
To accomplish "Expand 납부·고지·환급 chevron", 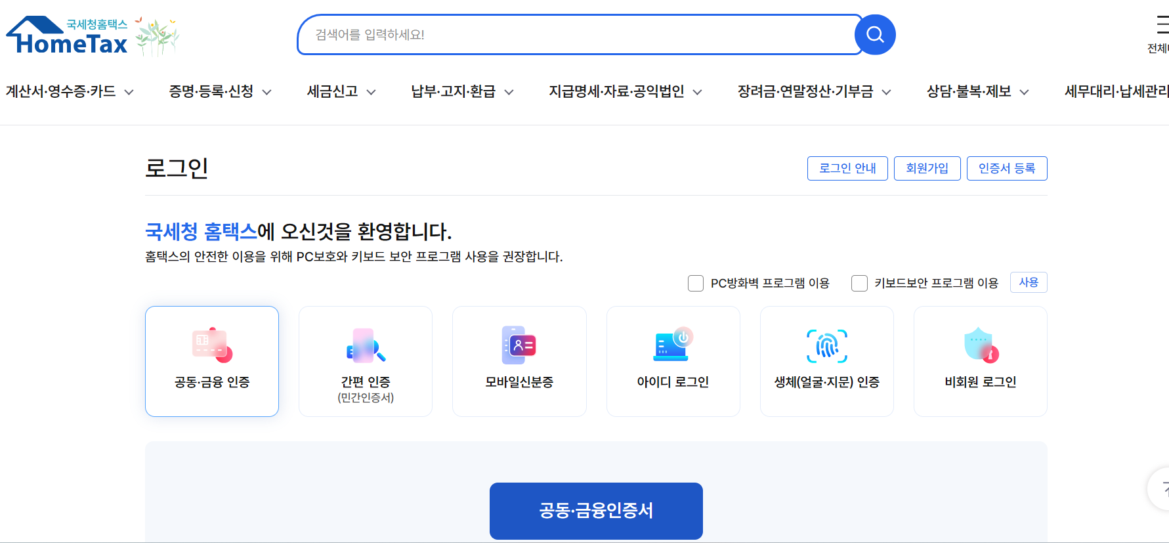I will pos(509,92).
